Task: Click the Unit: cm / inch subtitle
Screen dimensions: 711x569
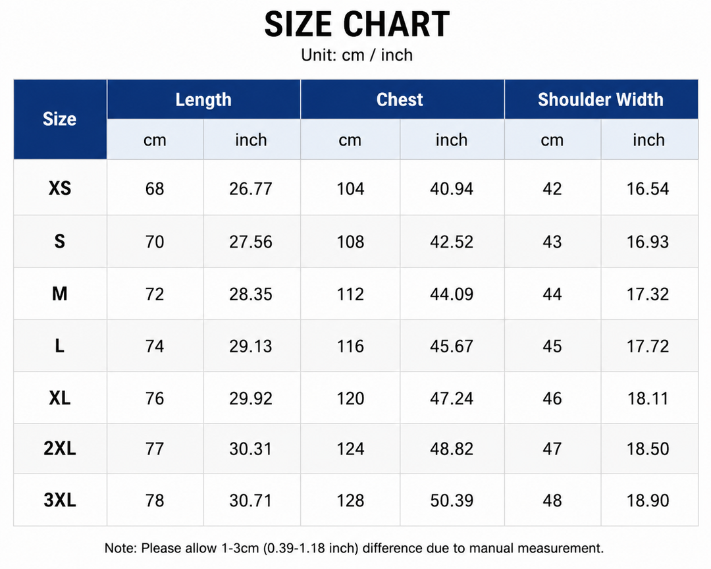Action: [x=357, y=55]
